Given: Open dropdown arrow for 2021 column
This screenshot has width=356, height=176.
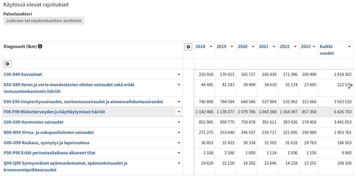Looking at the screenshot, I should [274, 47].
